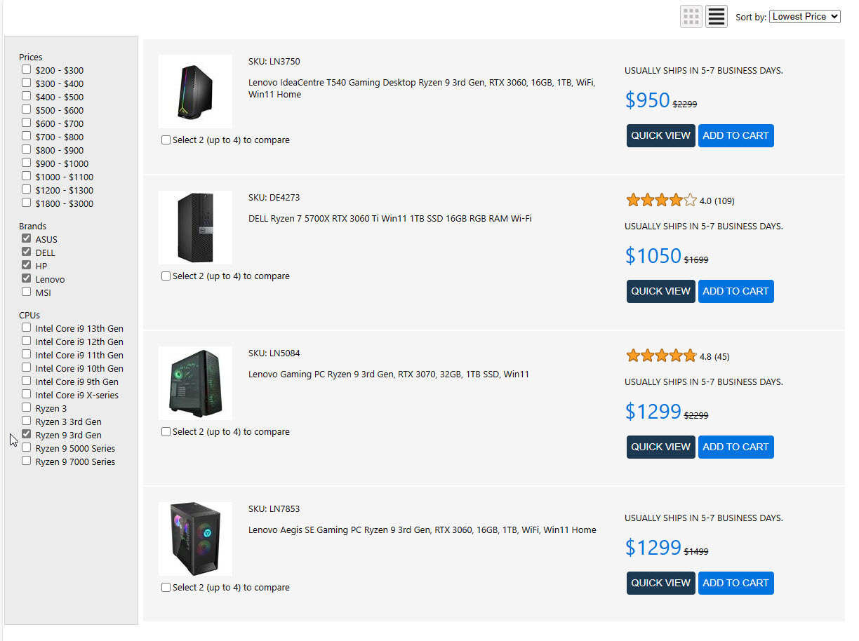Uncheck the Ryzen 9 3rd Gen filter
This screenshot has width=859, height=641.
click(x=27, y=435)
